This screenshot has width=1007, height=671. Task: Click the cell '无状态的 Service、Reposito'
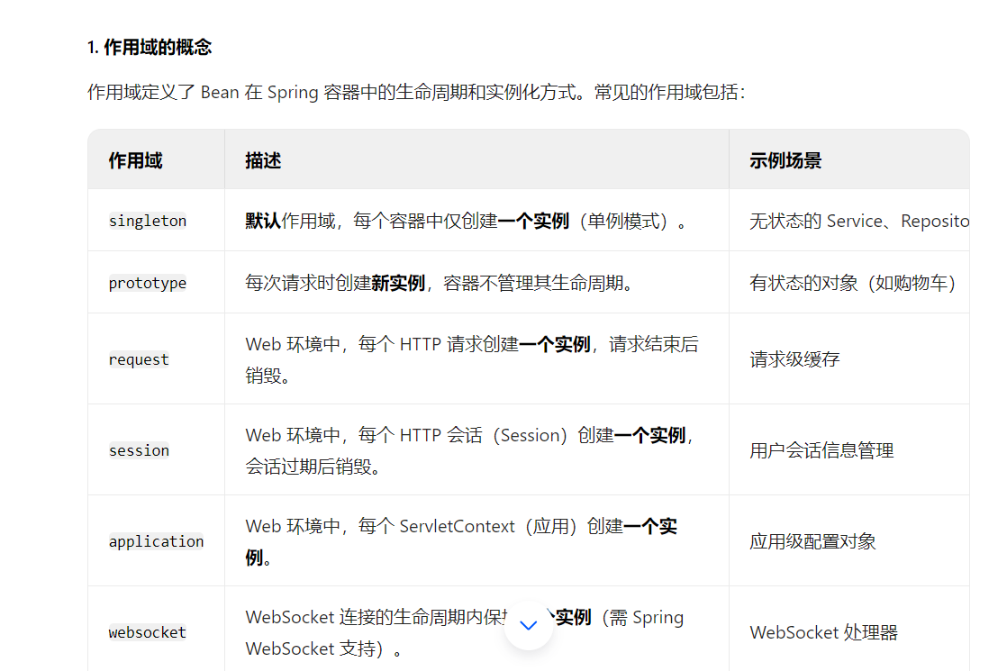coord(859,222)
